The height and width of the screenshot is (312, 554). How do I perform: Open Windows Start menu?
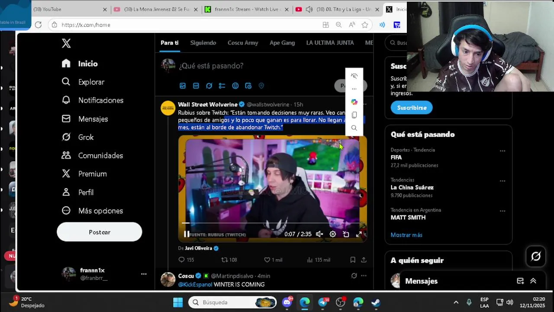point(178,302)
